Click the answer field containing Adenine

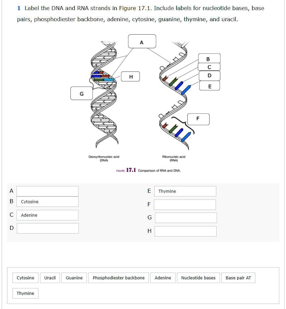47,215
